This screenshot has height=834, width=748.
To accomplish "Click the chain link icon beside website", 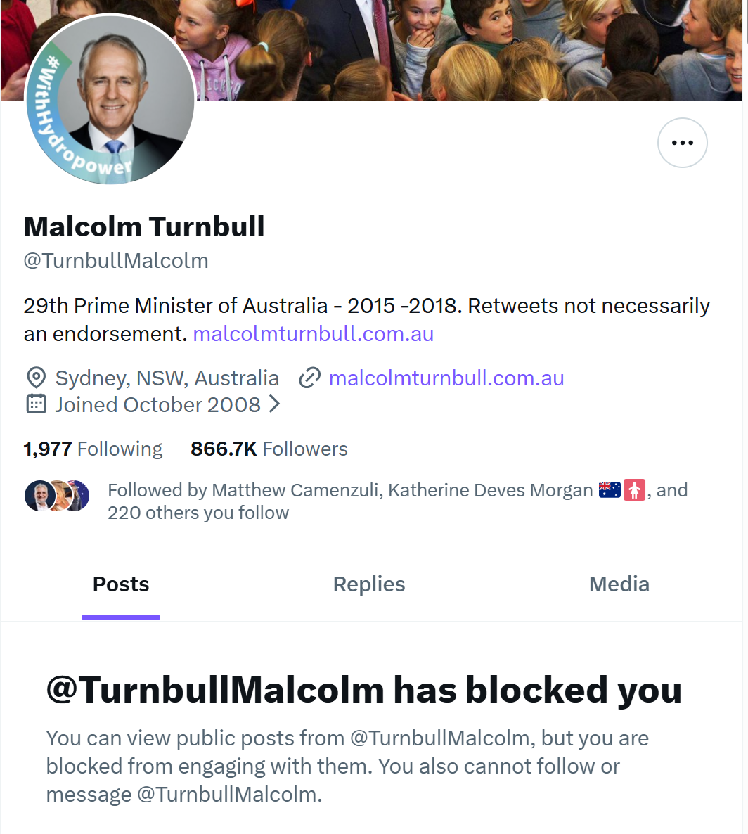I will pyautogui.click(x=309, y=378).
